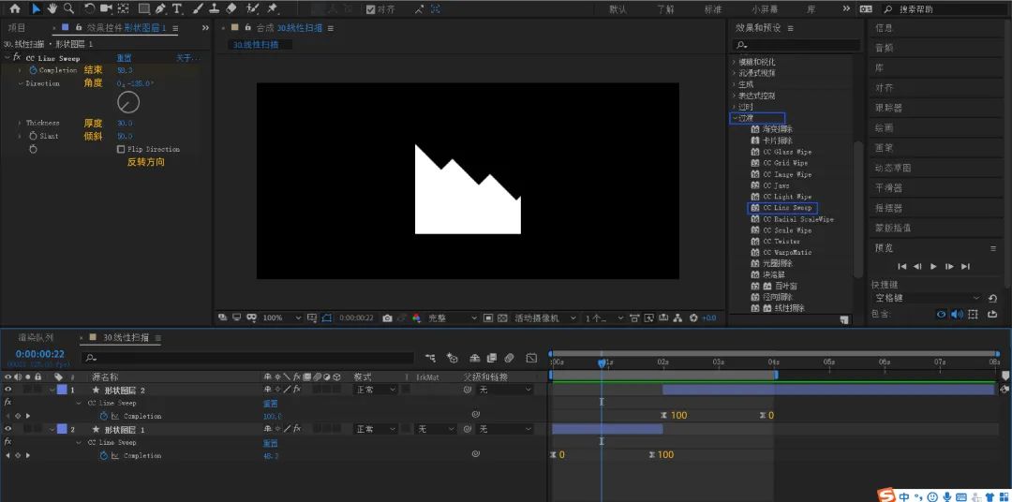This screenshot has height=502, width=1012.
Task: Open the composition flowchart icon
Action: click(x=678, y=318)
